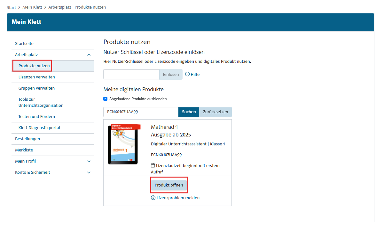Click the Matherad 1 cover thumbnail
The height and width of the screenshot is (227, 376).
point(124,144)
